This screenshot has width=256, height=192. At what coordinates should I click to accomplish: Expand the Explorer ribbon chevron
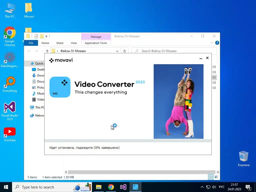click(x=212, y=43)
